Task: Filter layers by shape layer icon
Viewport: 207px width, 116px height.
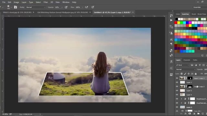Action: (x=203, y=65)
